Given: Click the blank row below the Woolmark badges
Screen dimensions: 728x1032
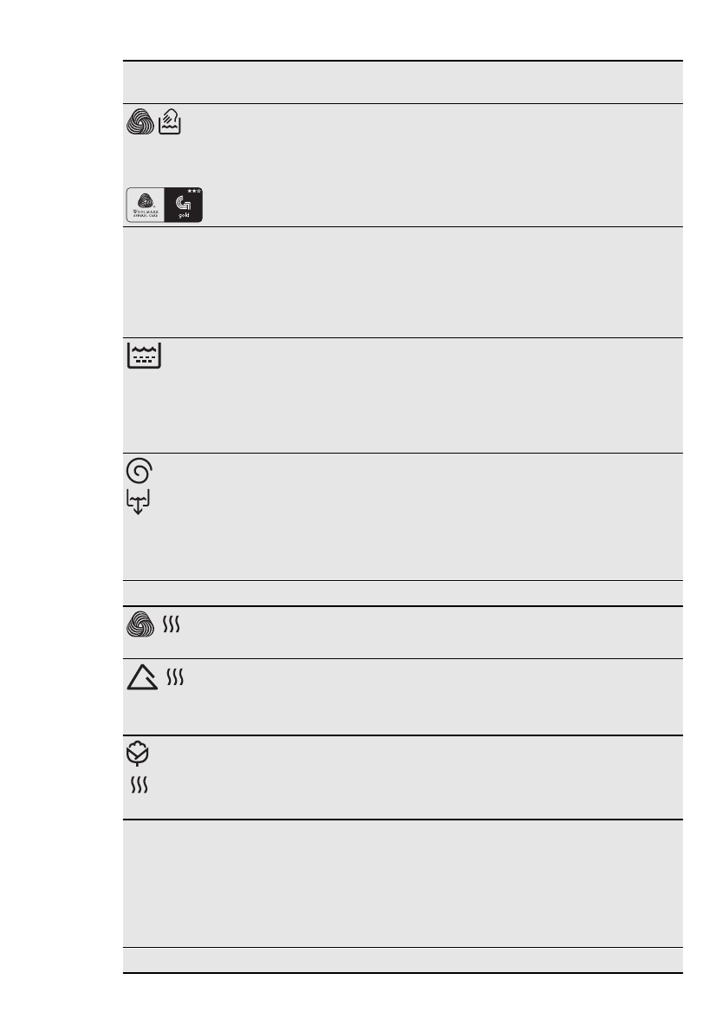Looking at the screenshot, I should (402, 282).
